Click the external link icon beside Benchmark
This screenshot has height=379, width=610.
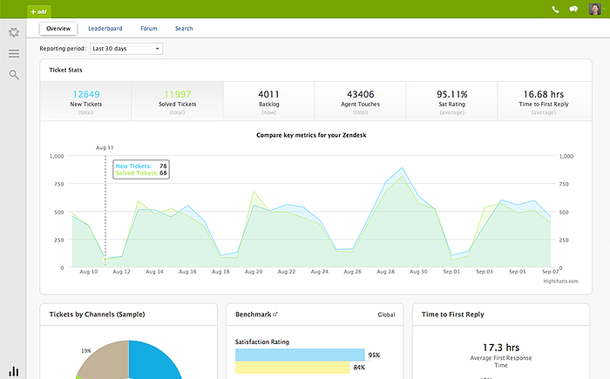click(275, 314)
